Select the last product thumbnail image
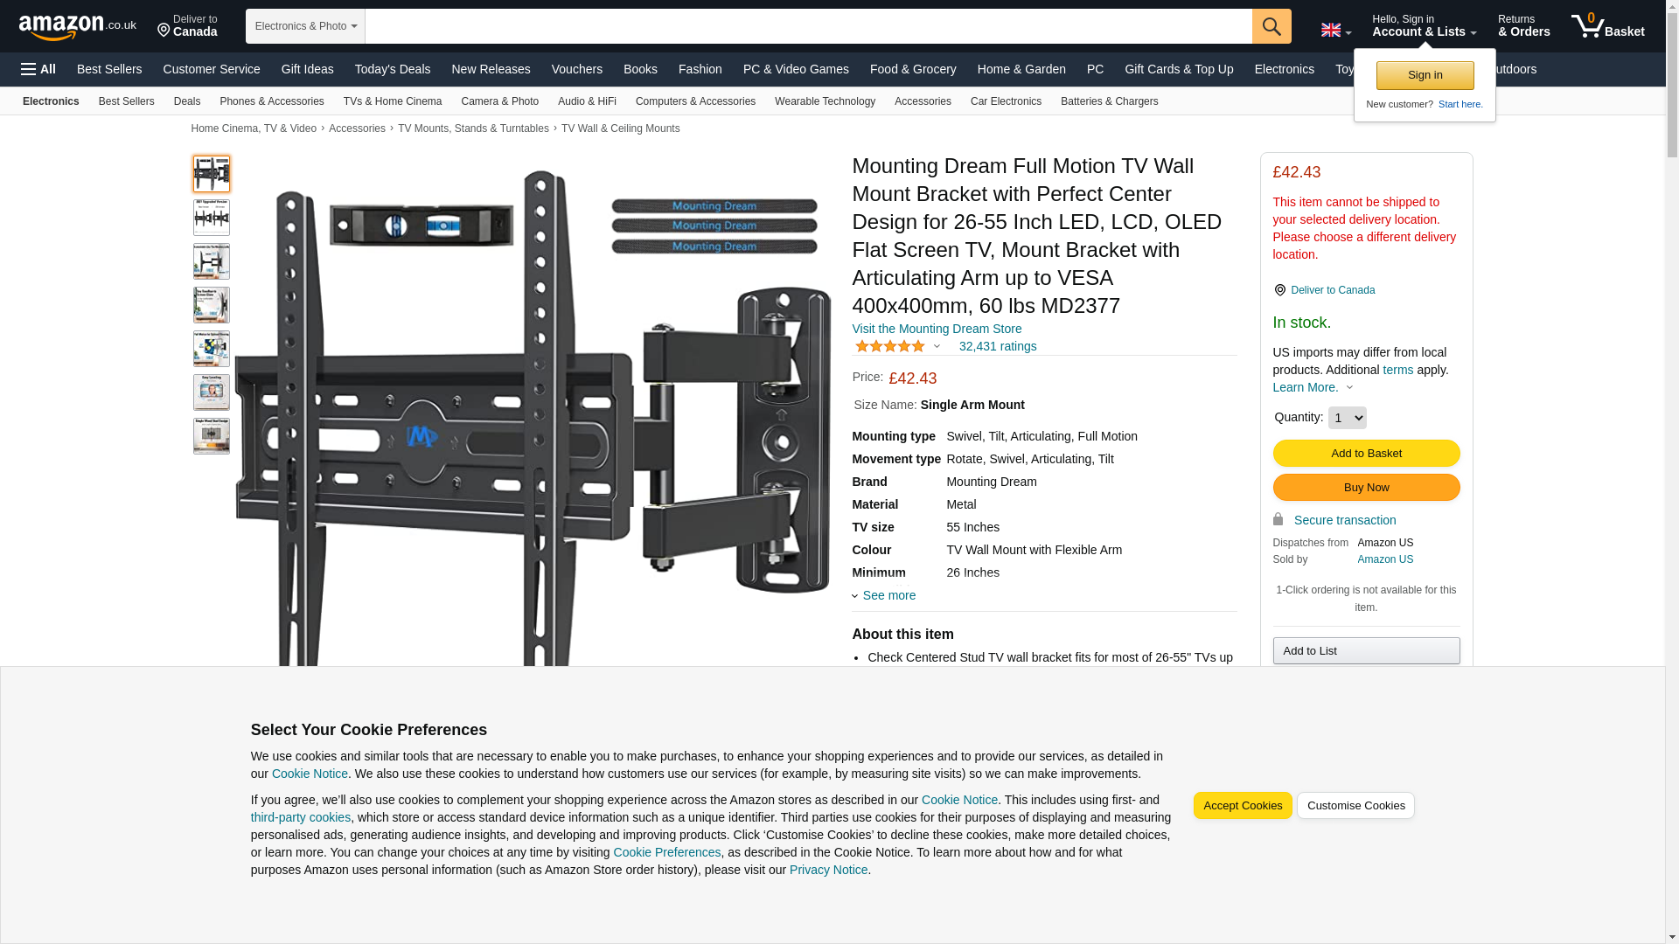Screen dimensions: 1679x944 (212, 436)
